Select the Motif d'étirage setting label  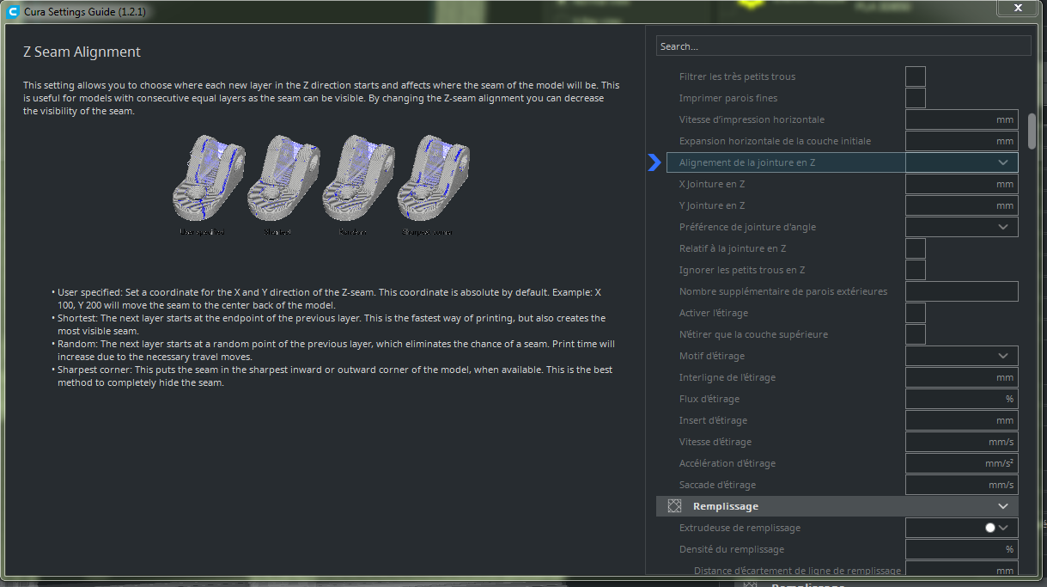click(x=712, y=356)
